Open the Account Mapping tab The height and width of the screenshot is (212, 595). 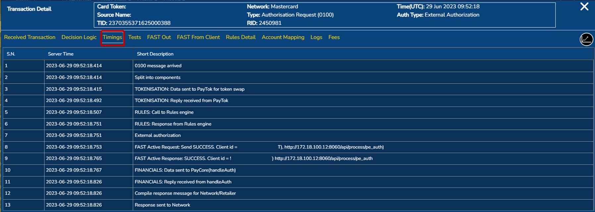point(283,37)
